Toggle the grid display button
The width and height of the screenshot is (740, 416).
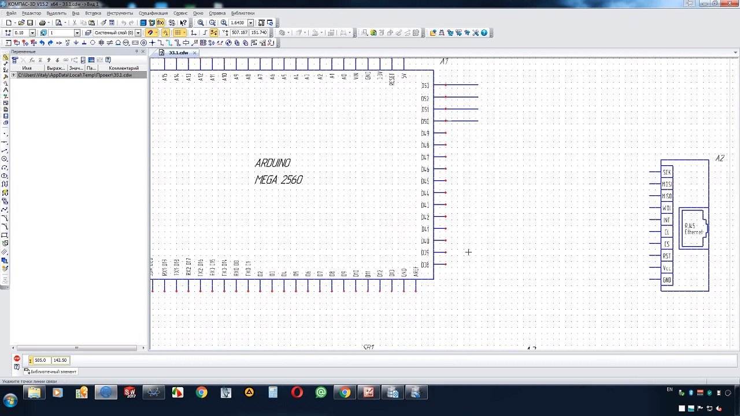pos(177,33)
